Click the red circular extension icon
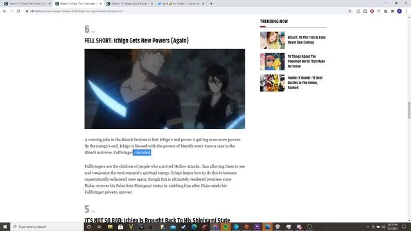This screenshot has width=411, height=231. click(x=372, y=12)
